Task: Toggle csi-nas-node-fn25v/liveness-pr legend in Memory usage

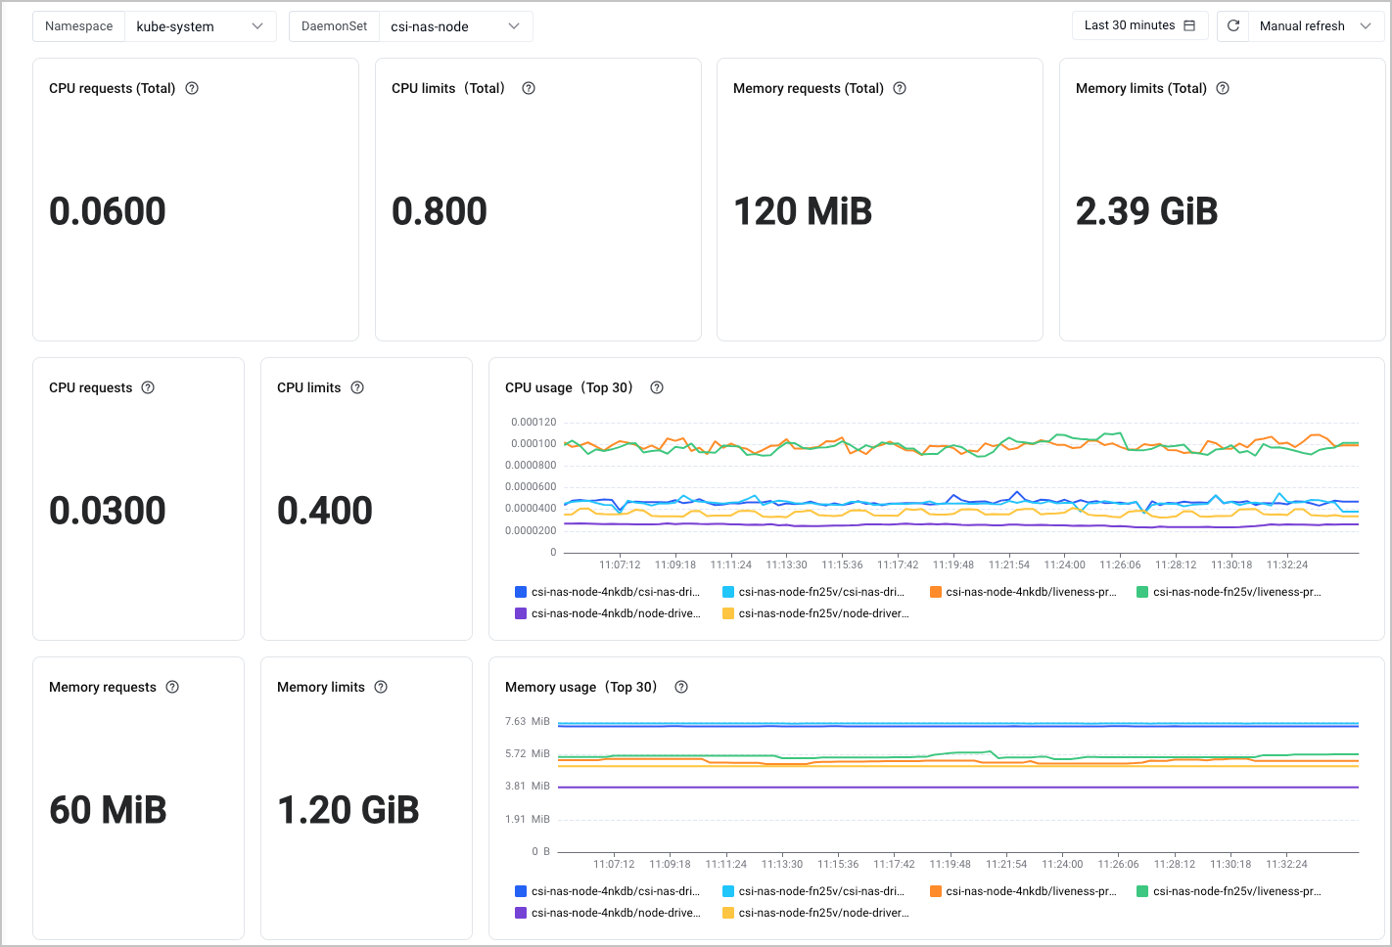Action: click(x=1229, y=891)
